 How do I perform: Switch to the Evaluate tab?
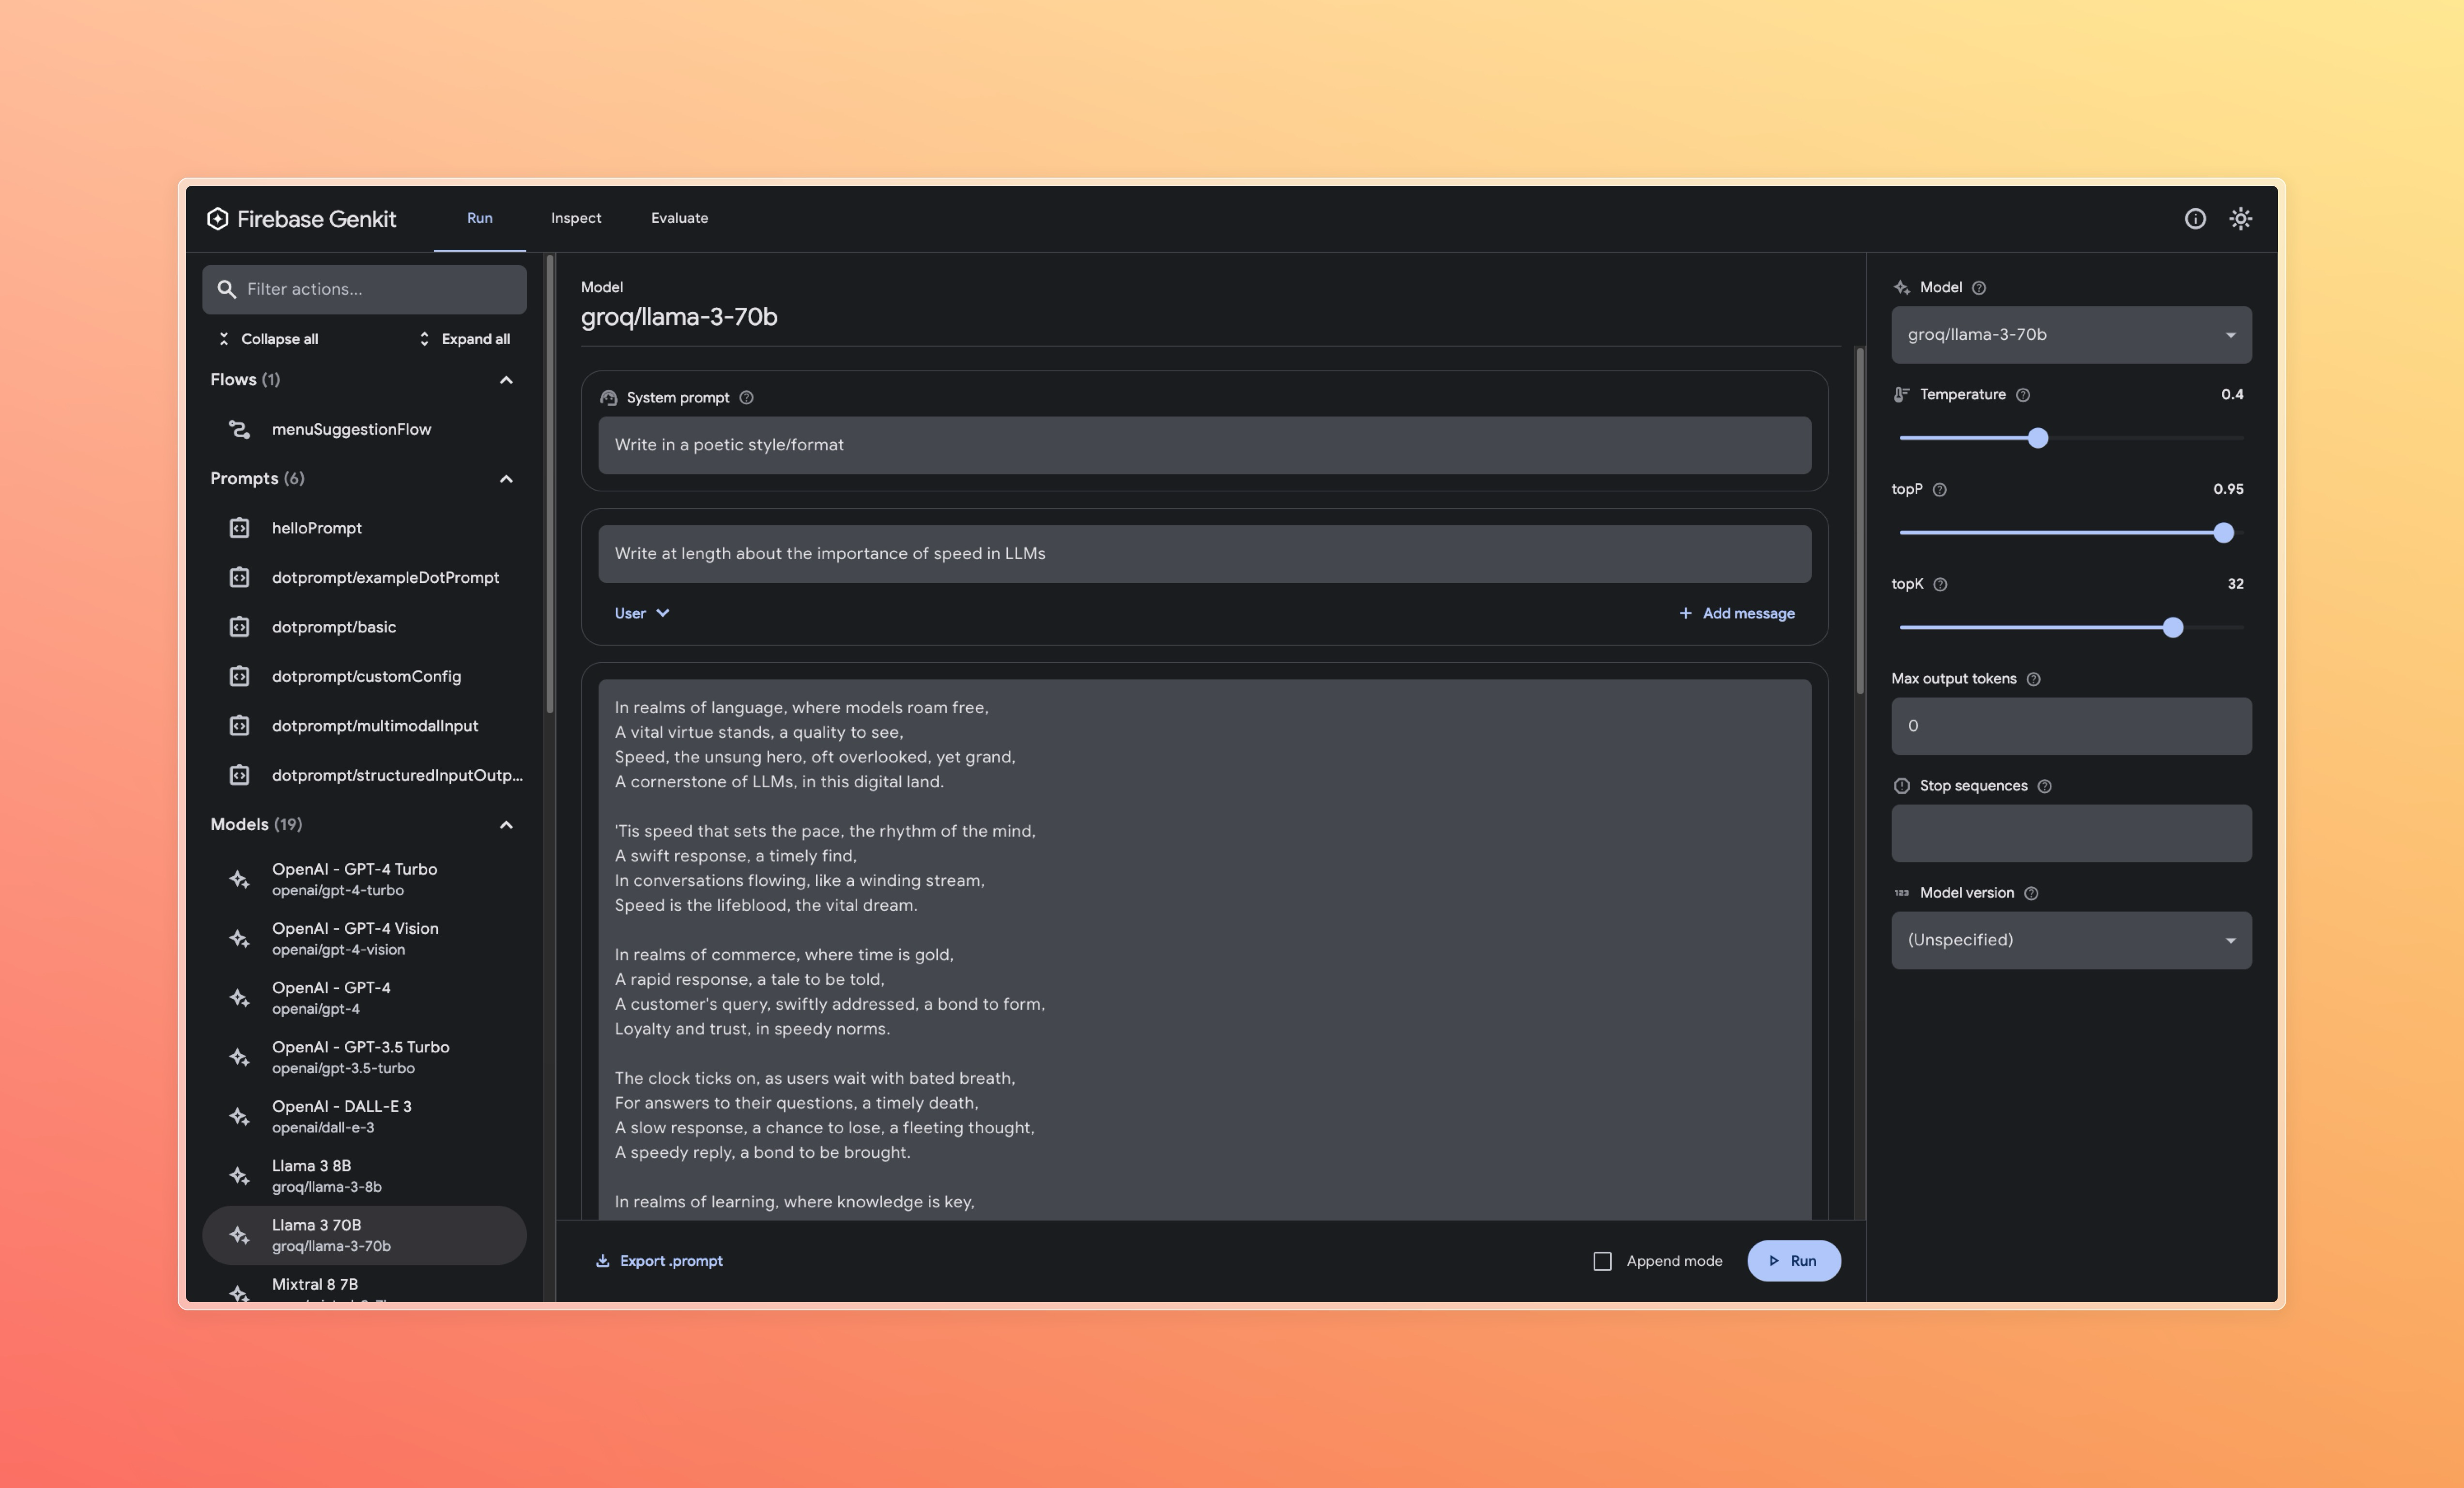pos(679,218)
